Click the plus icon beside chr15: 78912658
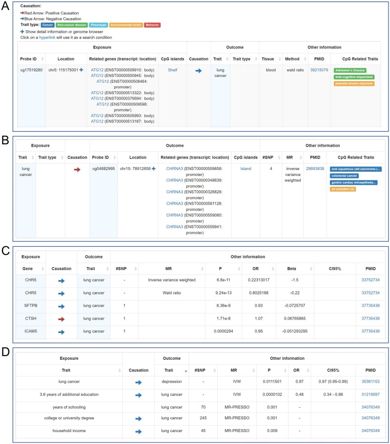390x444 pixels. 153,168
